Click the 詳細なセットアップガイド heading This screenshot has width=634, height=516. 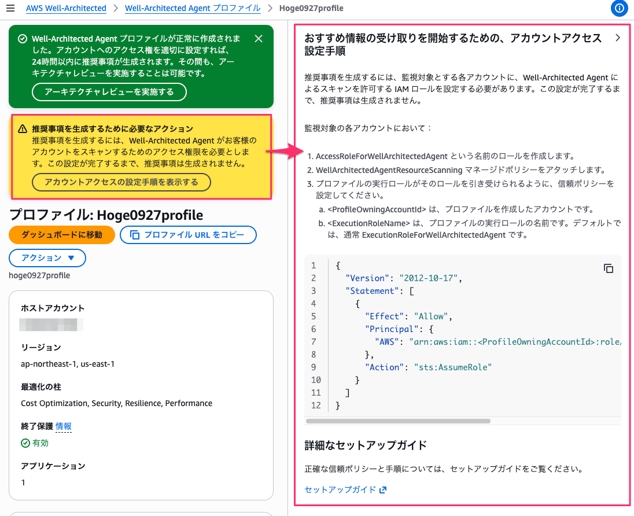[366, 445]
